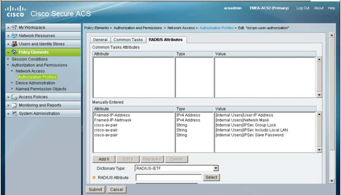Viewport: 341px width, 195px height.
Task: Switch to the Common Tasks tab
Action: coord(128,40)
